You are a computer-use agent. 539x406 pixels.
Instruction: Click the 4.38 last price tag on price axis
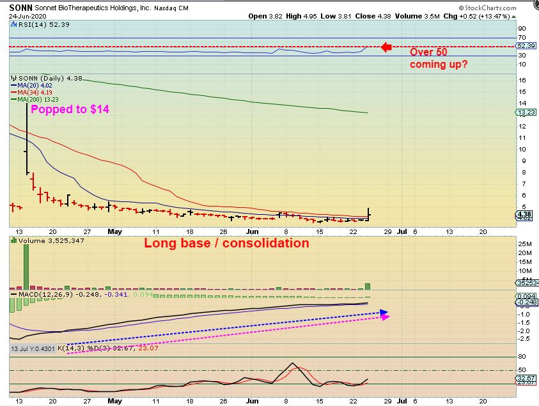(524, 214)
